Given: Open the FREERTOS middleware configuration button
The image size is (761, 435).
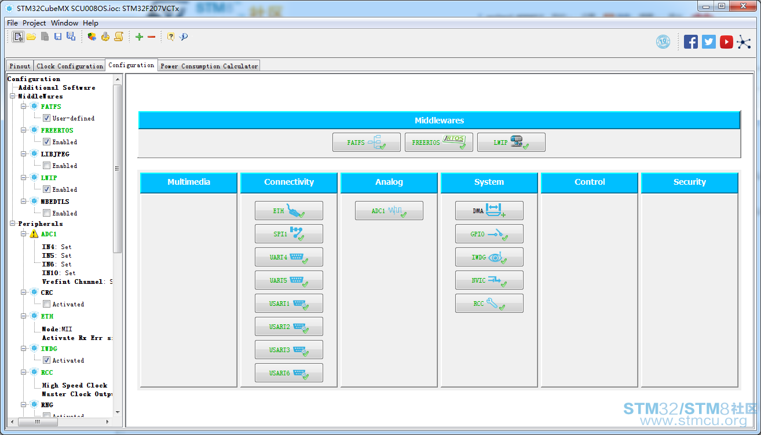Looking at the screenshot, I should pyautogui.click(x=439, y=142).
